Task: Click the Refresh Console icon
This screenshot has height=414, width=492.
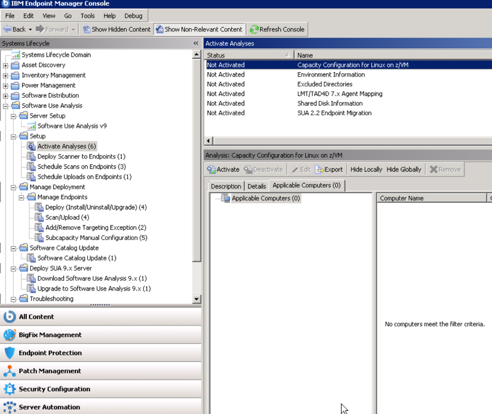Action: tap(254, 29)
